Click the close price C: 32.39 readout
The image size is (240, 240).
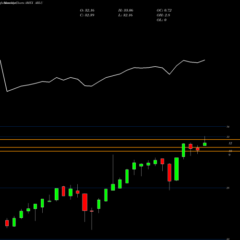click(x=87, y=15)
